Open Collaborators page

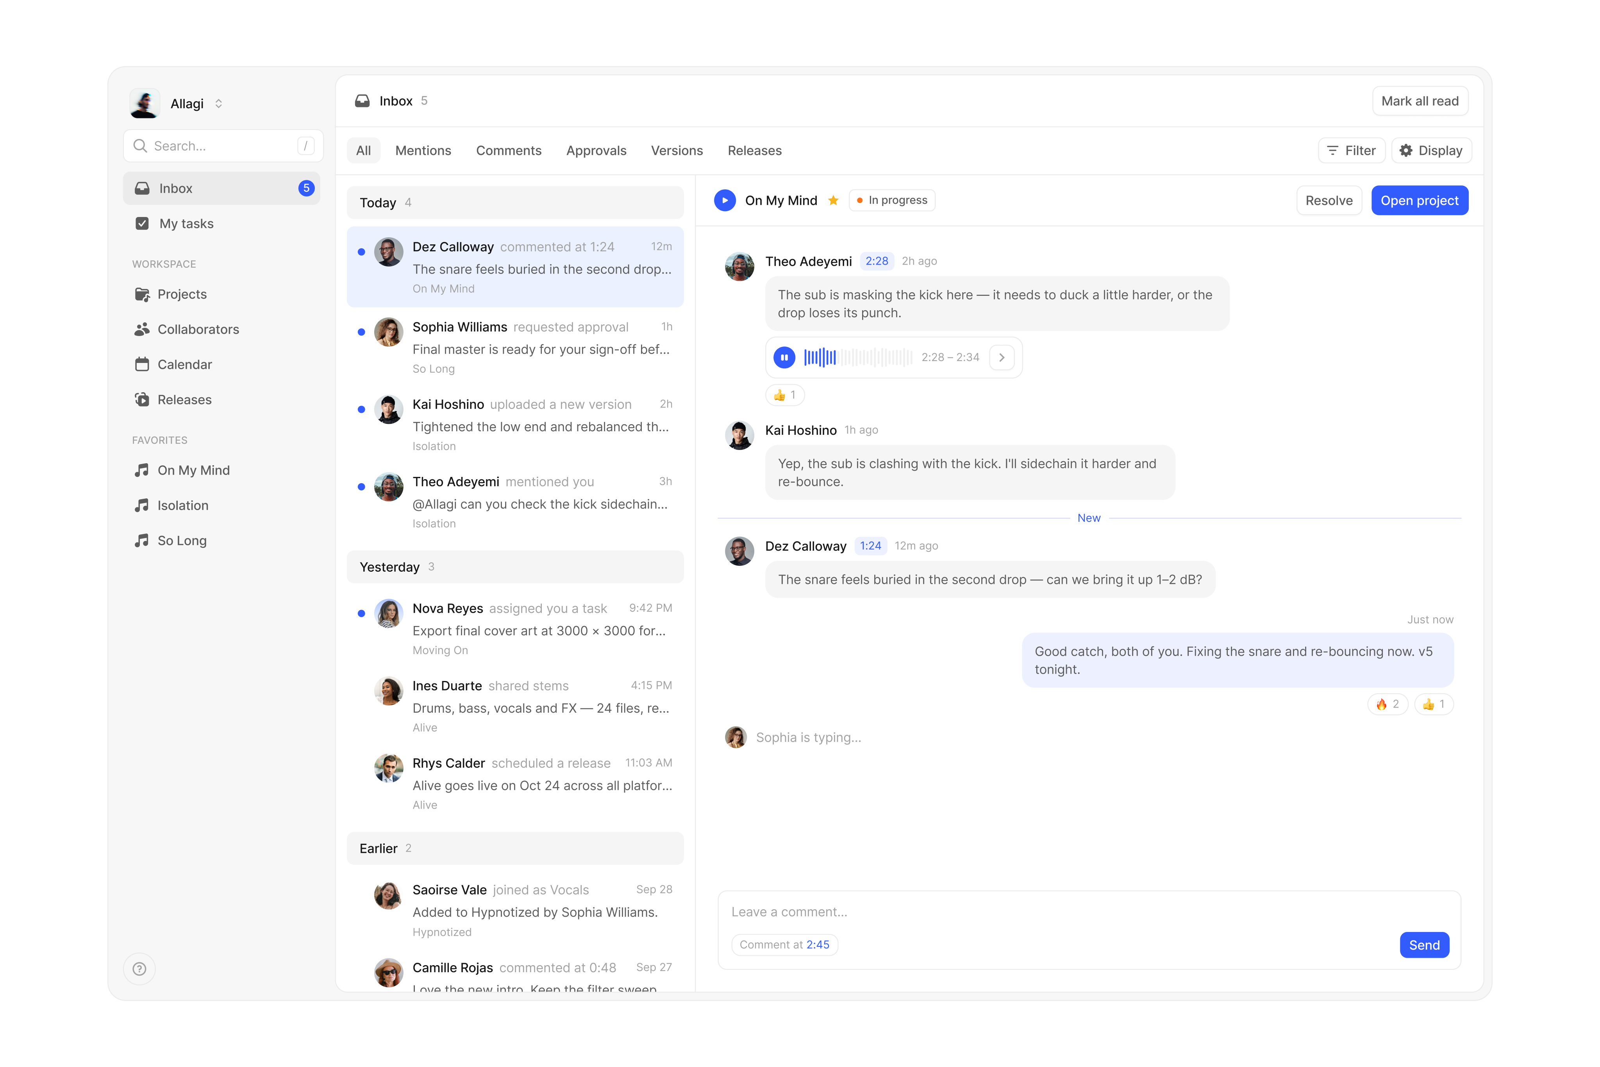point(221,329)
